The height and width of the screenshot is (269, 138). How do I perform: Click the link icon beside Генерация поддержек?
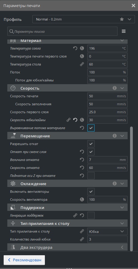[75, 215]
